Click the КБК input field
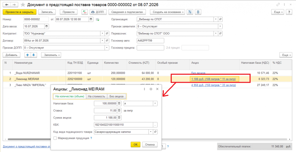This screenshot has width=296, height=152. click(123, 125)
